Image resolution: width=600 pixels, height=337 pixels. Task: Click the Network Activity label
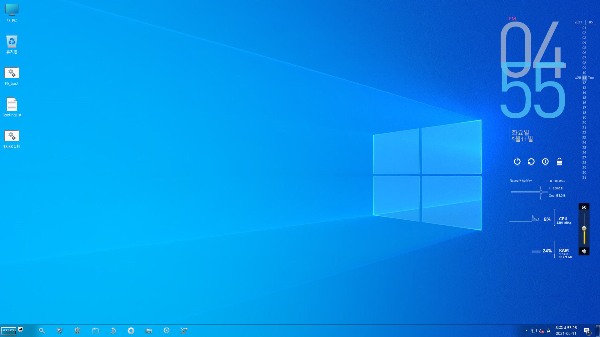click(520, 181)
